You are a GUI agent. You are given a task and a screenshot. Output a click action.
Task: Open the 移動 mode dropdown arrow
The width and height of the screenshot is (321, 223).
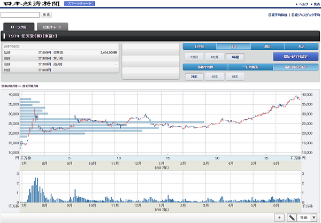click(314, 218)
